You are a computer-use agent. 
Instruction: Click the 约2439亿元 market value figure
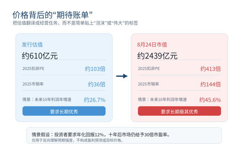point(157,56)
